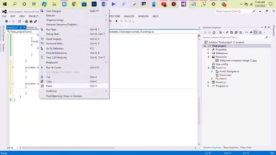Open the HELP menu

[x=155, y=16]
